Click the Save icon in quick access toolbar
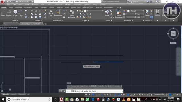This screenshot has width=182, height=102. (14, 2)
